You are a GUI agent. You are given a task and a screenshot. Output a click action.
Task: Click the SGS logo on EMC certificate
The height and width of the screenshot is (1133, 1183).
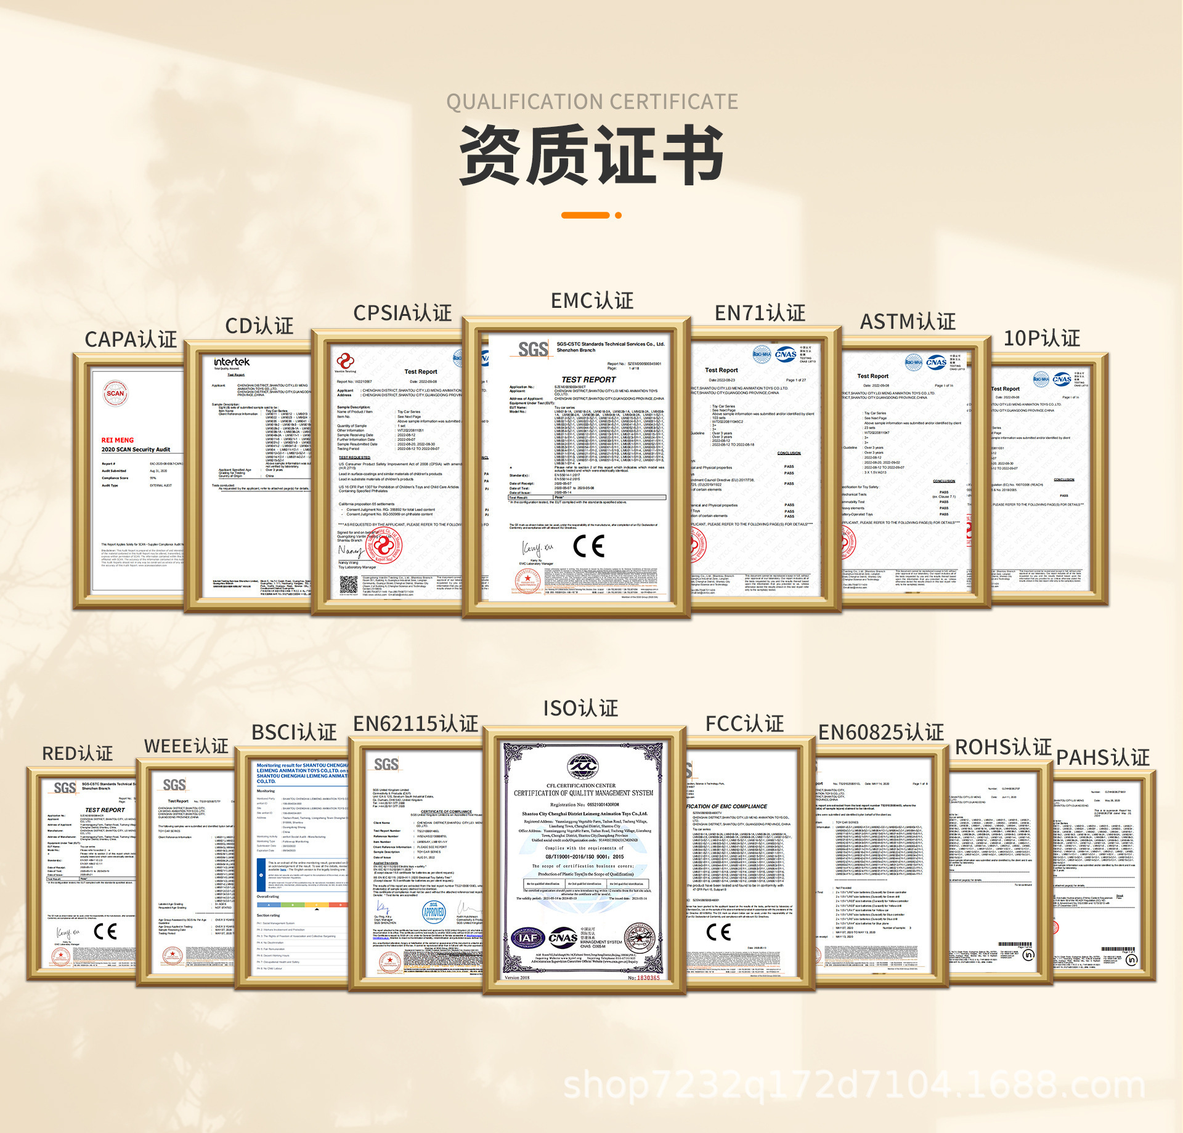pos(533,350)
